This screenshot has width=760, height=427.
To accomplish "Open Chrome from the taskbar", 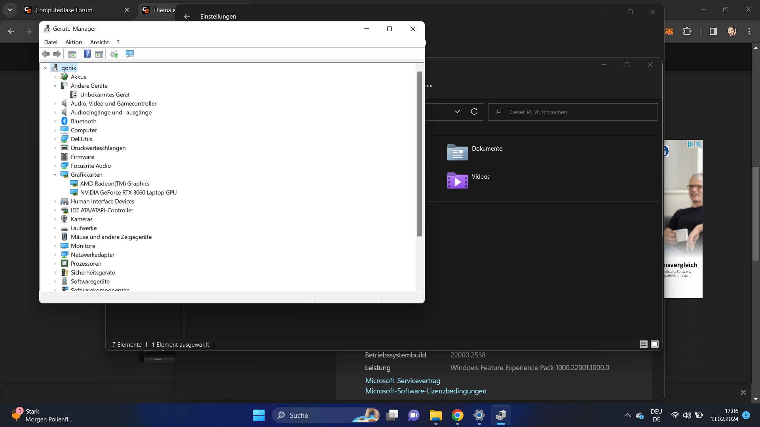I will click(457, 415).
